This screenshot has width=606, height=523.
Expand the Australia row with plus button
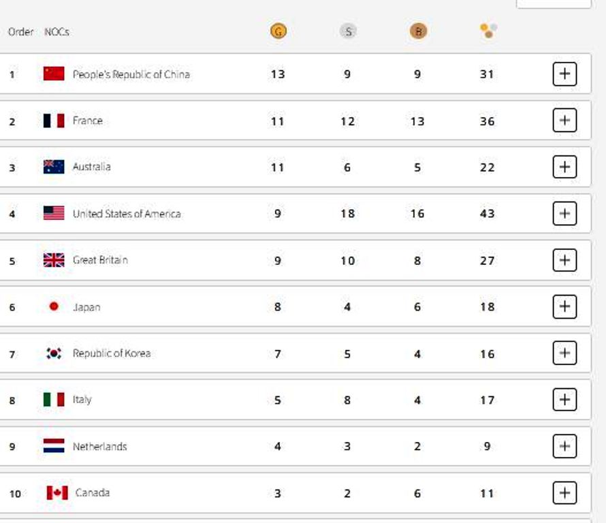564,167
